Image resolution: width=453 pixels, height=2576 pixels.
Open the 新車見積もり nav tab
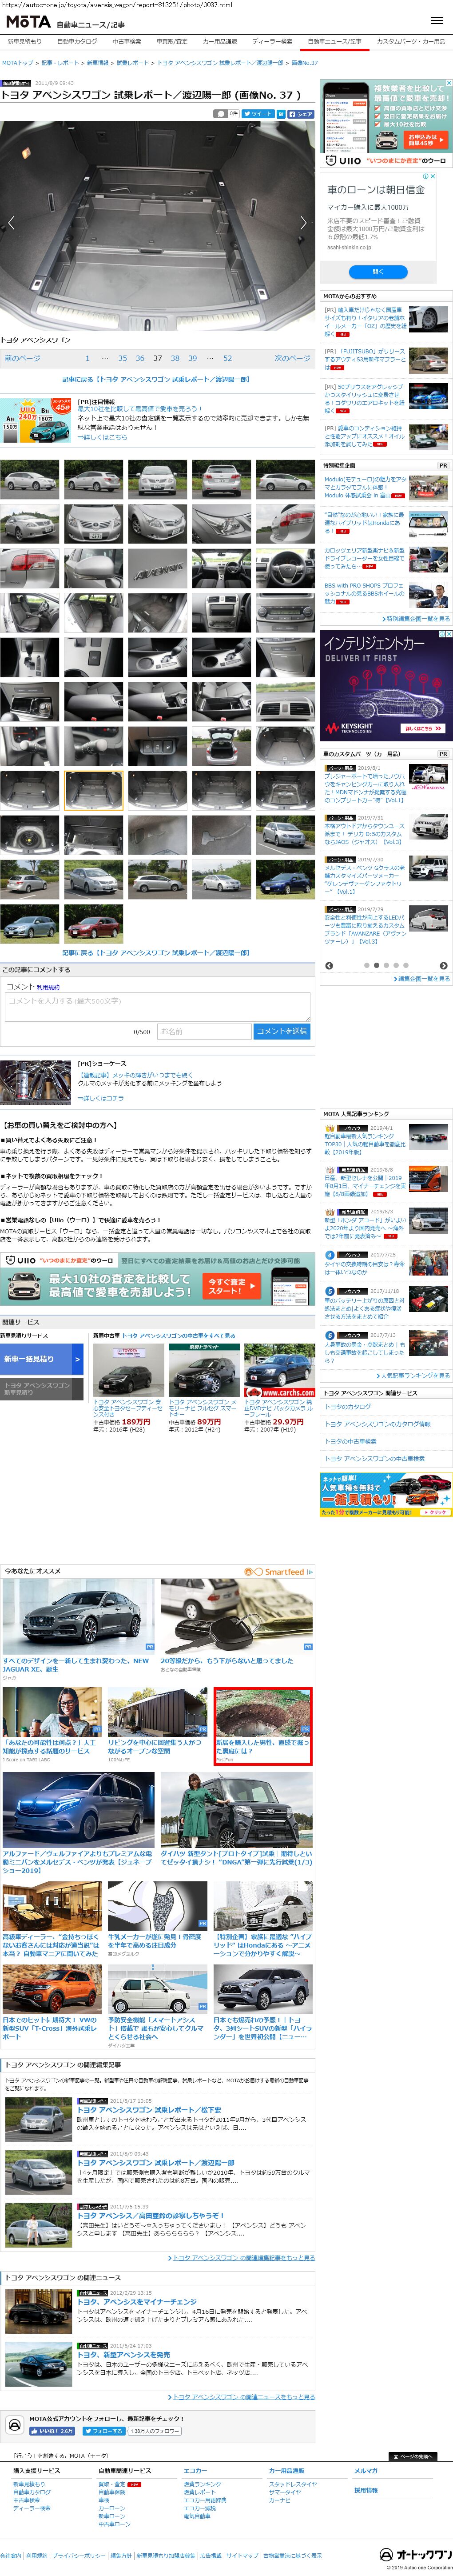pyautogui.click(x=25, y=42)
